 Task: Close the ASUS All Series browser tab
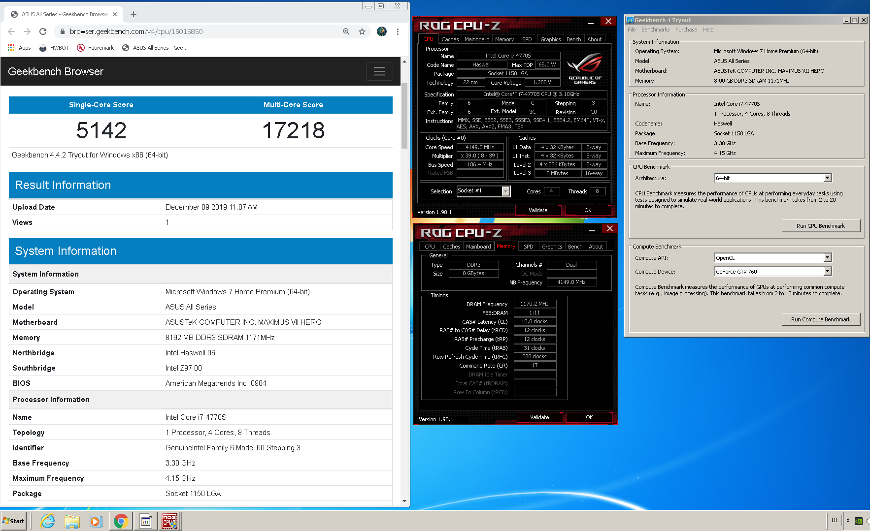coord(115,14)
